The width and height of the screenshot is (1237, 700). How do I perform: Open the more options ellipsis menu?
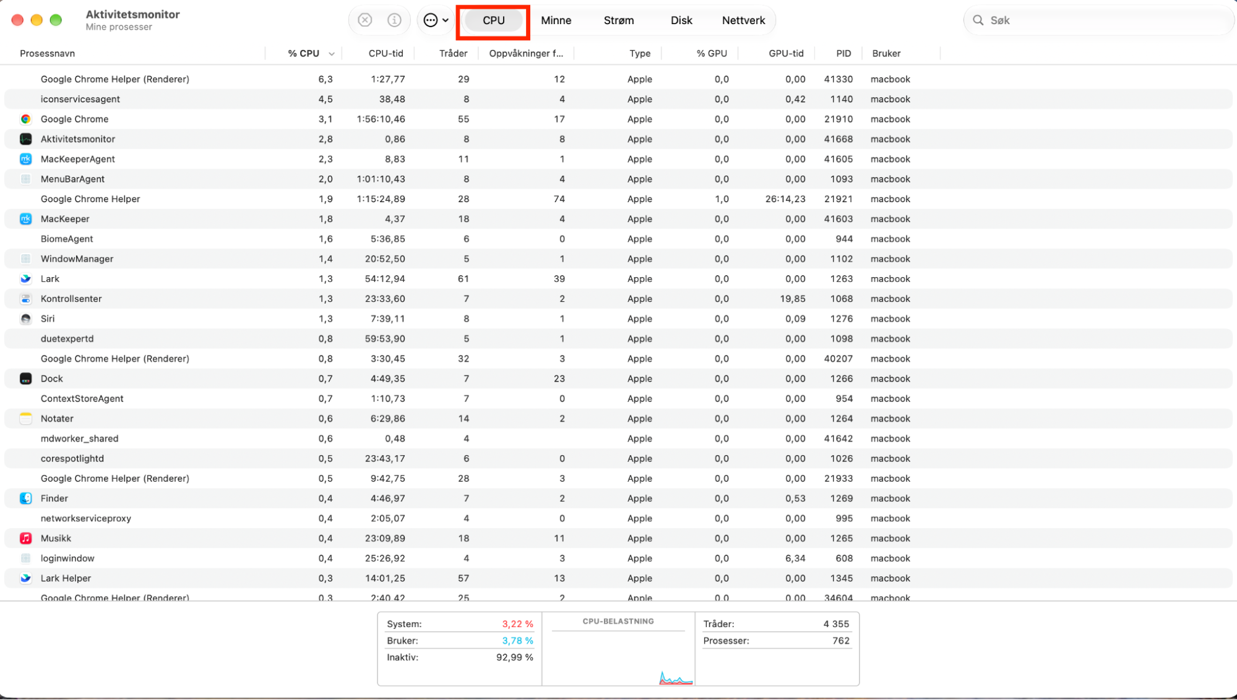pos(436,20)
